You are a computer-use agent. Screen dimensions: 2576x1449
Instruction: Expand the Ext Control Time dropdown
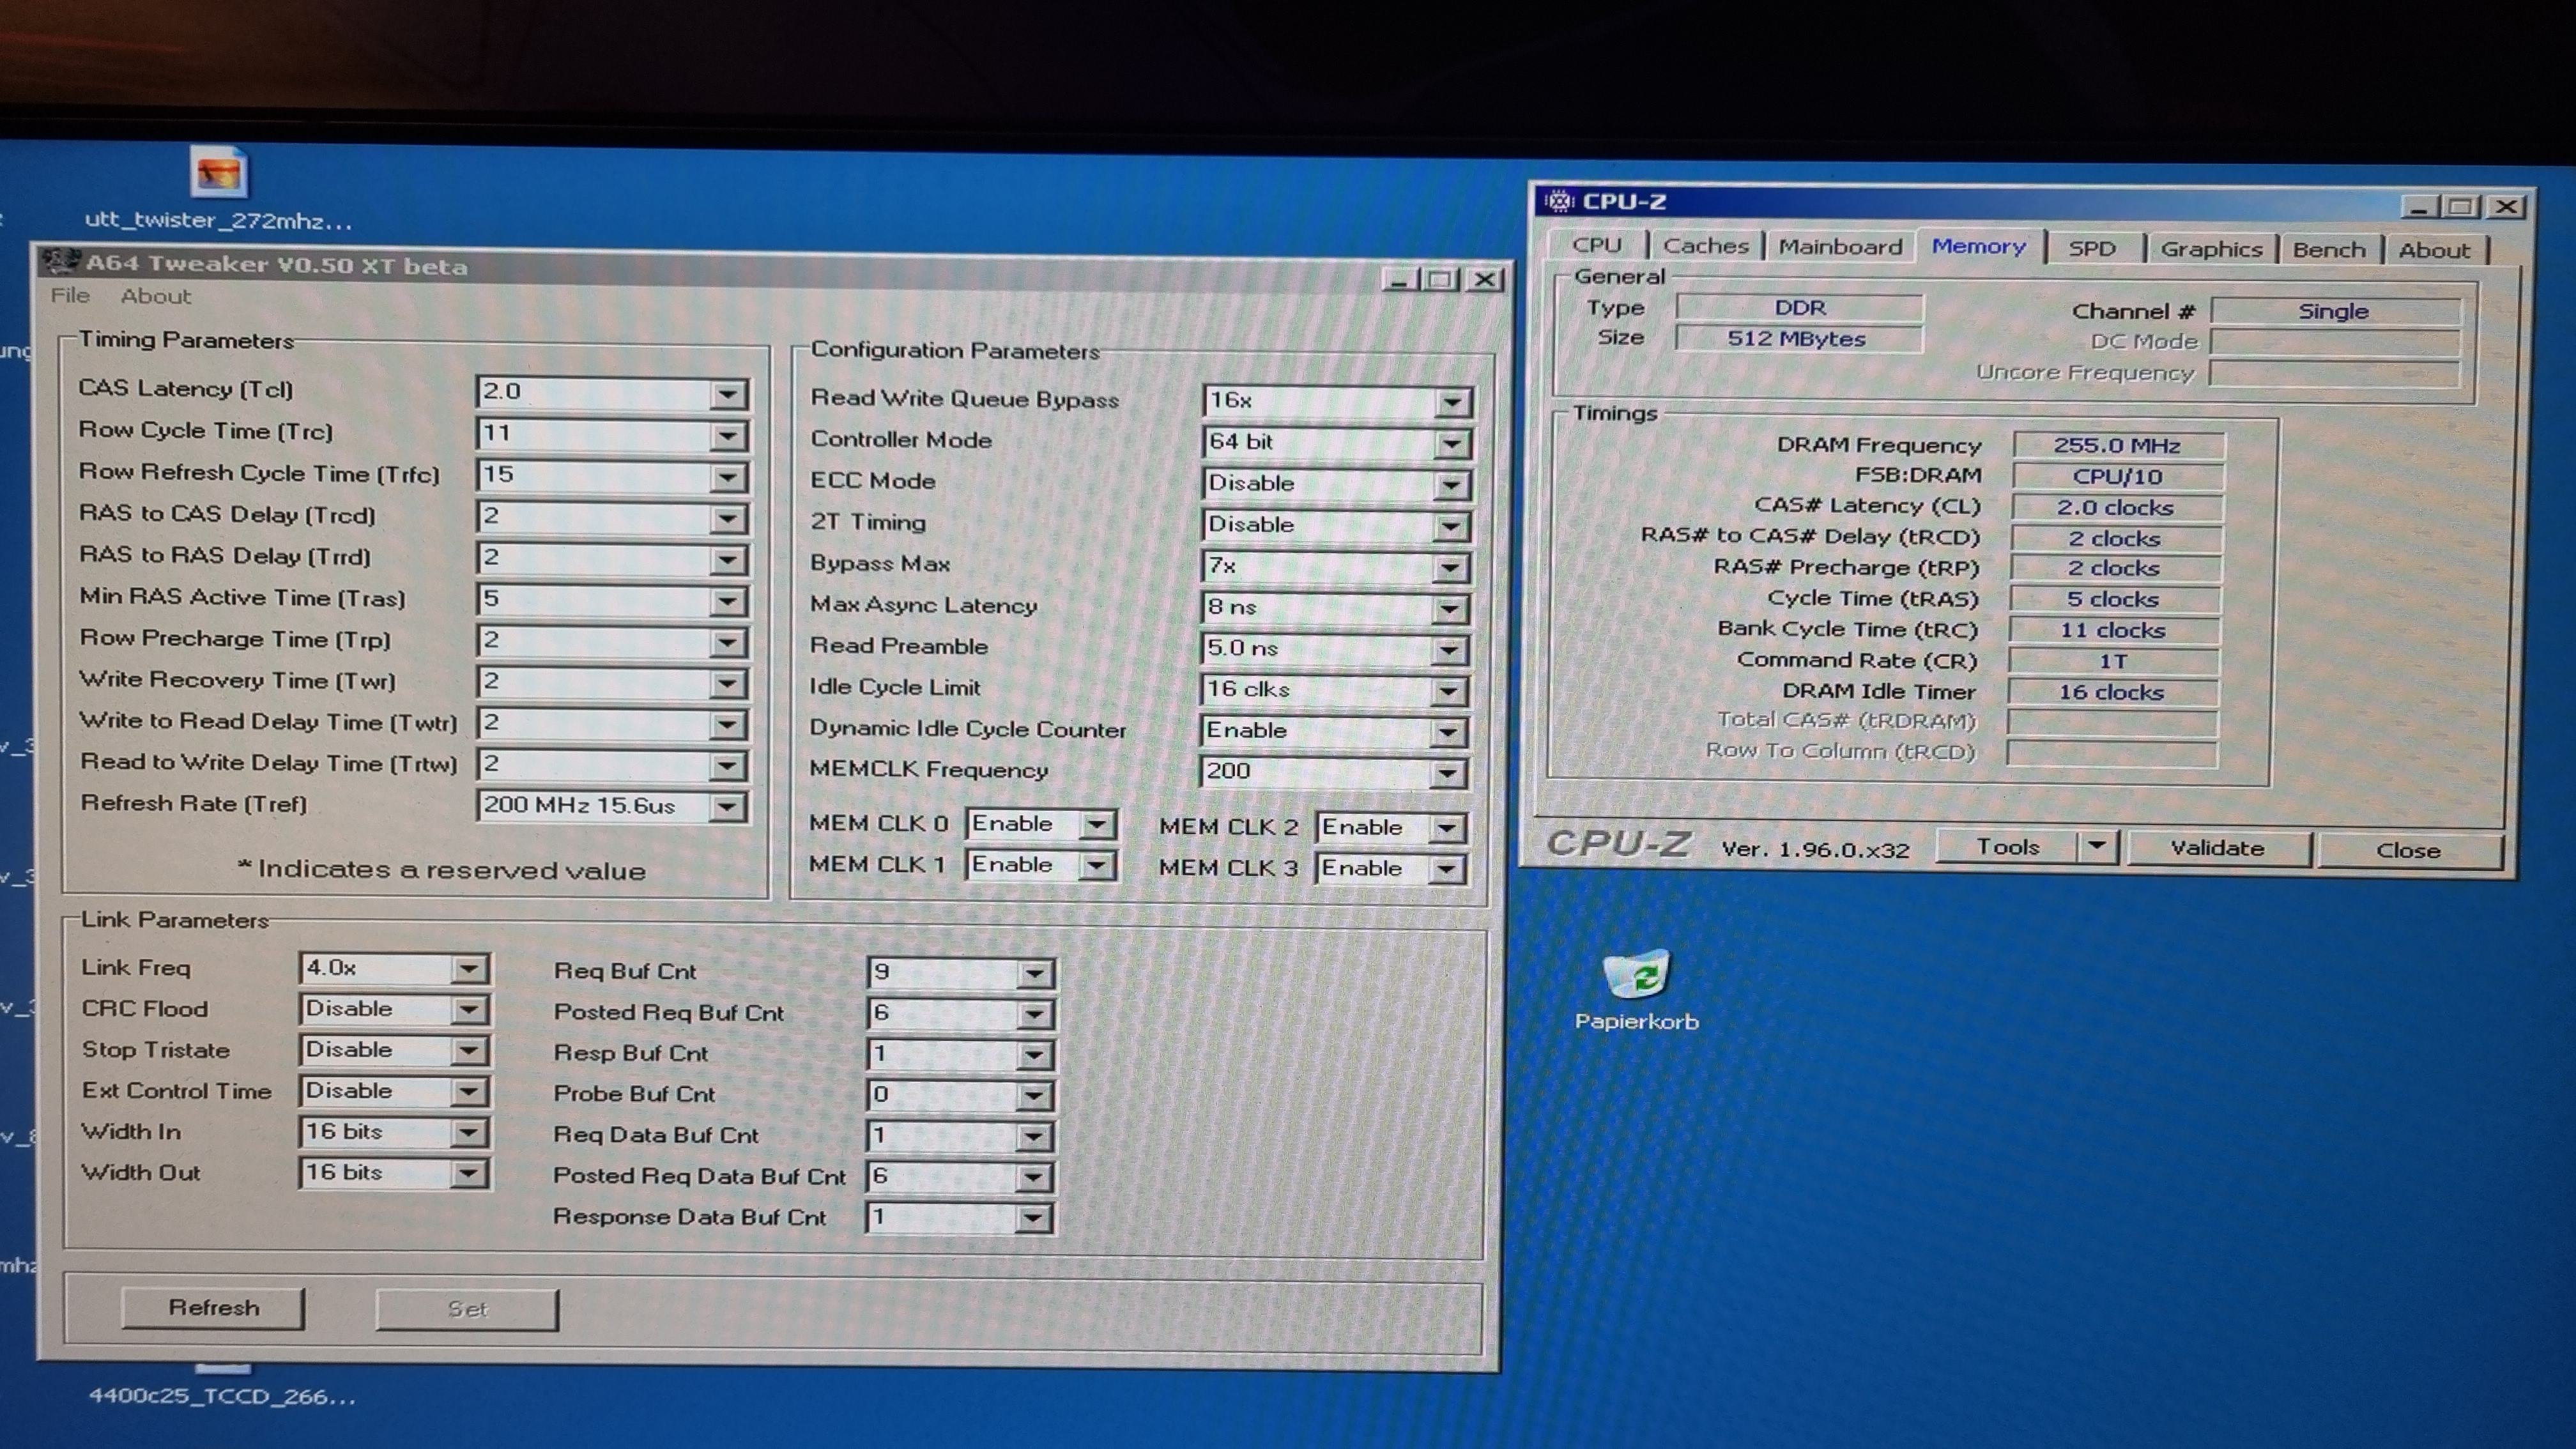pyautogui.click(x=468, y=1091)
